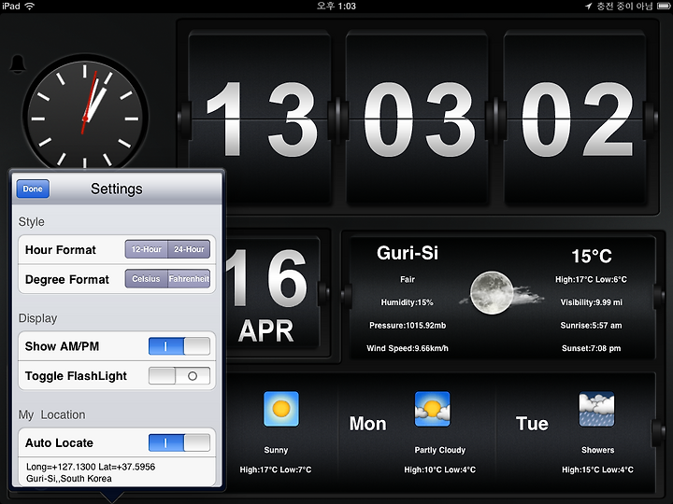Click the analog clock face
Image resolution: width=673 pixels, height=504 pixels.
85,117
